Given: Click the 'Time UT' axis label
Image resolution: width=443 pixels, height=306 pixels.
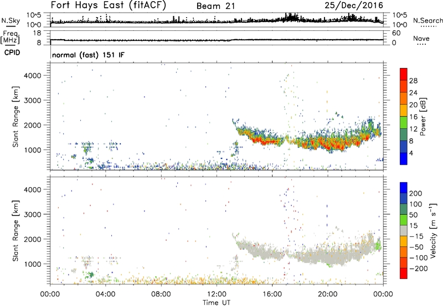Looking at the screenshot, I should 217,302.
